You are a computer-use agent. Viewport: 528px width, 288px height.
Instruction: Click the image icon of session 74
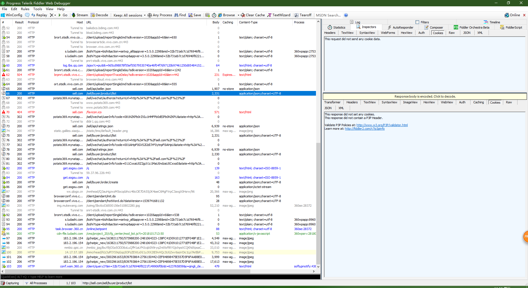pyautogui.click(x=4, y=131)
